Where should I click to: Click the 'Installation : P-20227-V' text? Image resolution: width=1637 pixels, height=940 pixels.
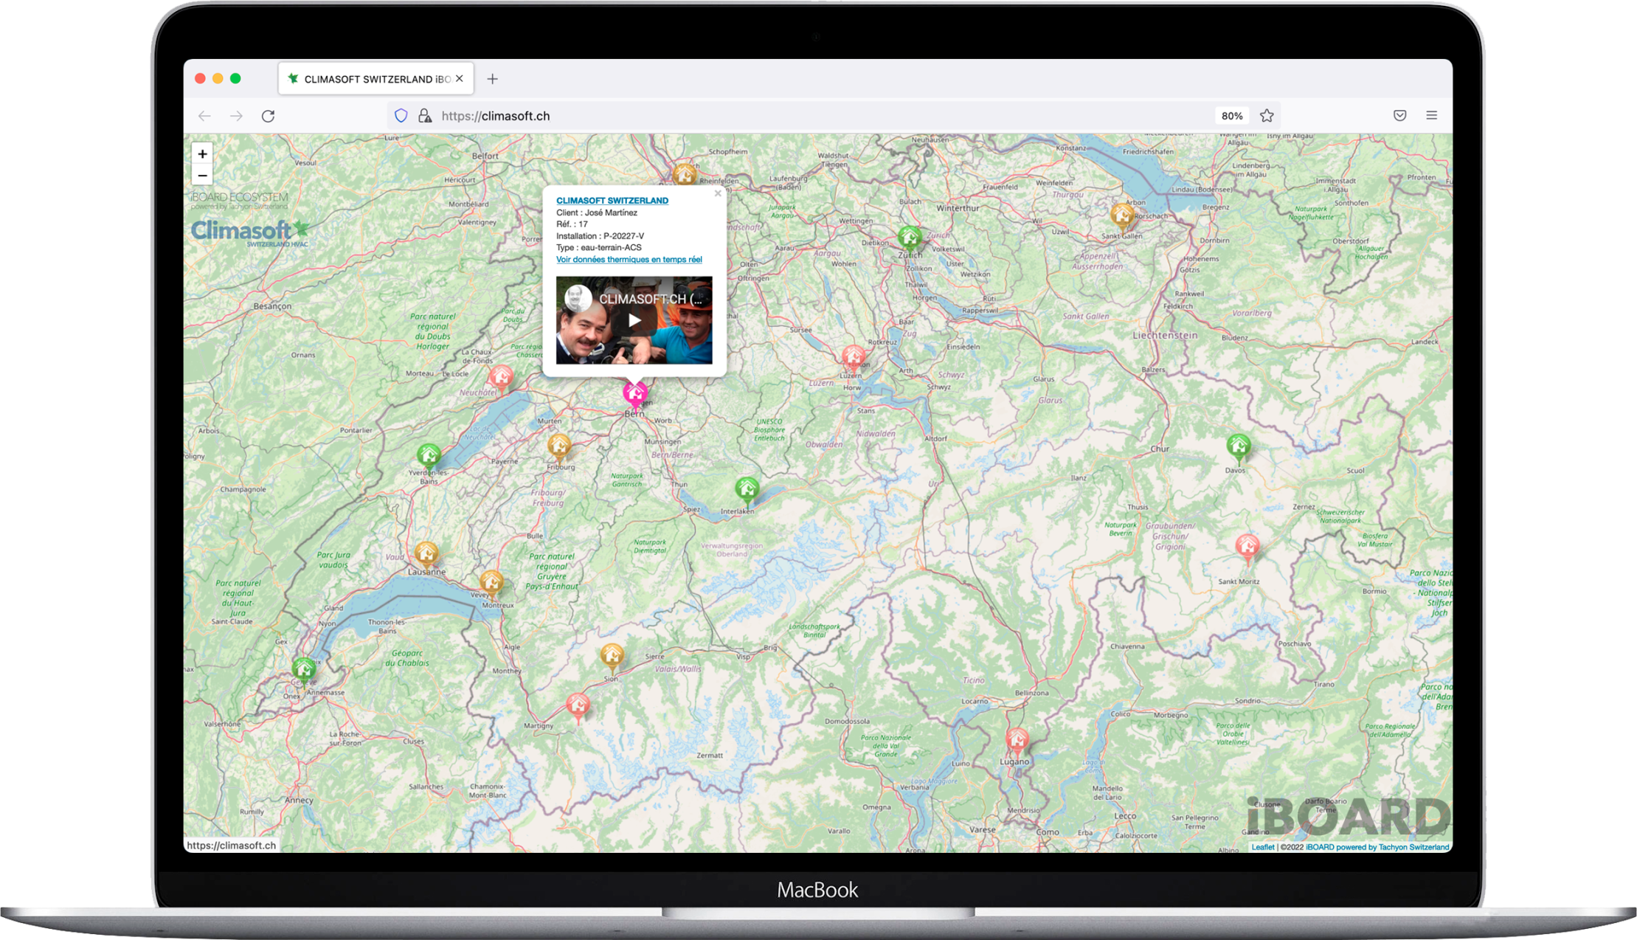click(x=600, y=236)
